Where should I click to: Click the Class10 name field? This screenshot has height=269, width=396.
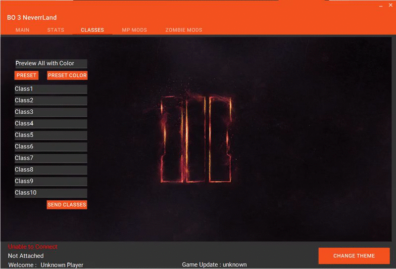pyautogui.click(x=51, y=193)
